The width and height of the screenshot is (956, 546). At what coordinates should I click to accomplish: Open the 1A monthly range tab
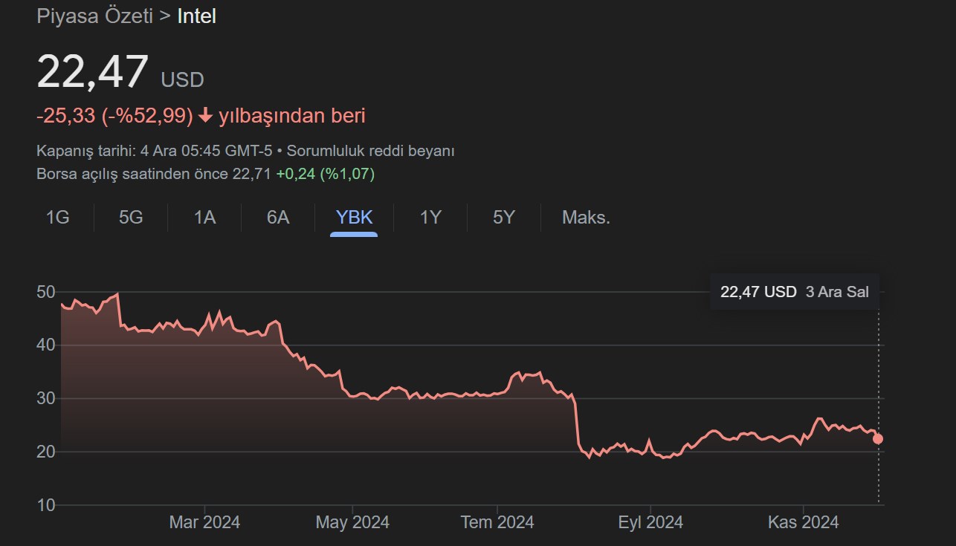(204, 218)
